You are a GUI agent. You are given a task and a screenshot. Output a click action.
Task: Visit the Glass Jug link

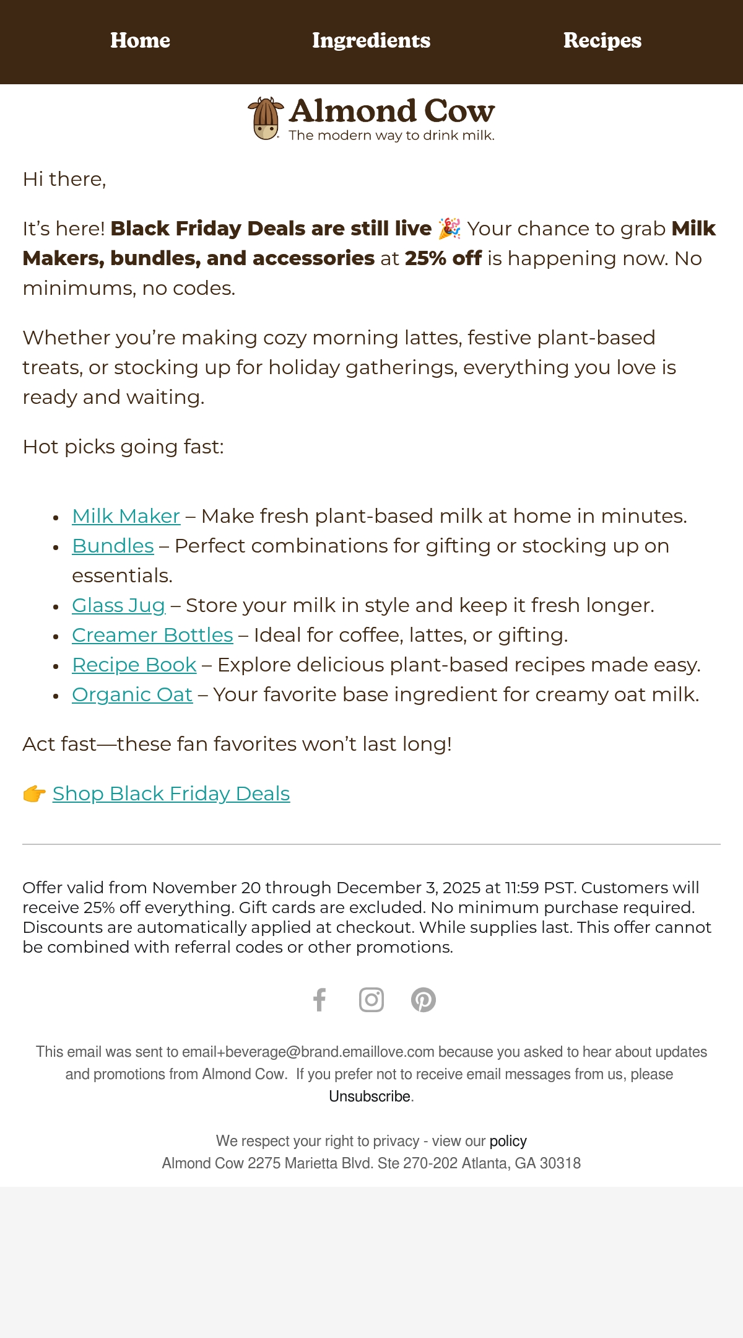pyautogui.click(x=119, y=605)
